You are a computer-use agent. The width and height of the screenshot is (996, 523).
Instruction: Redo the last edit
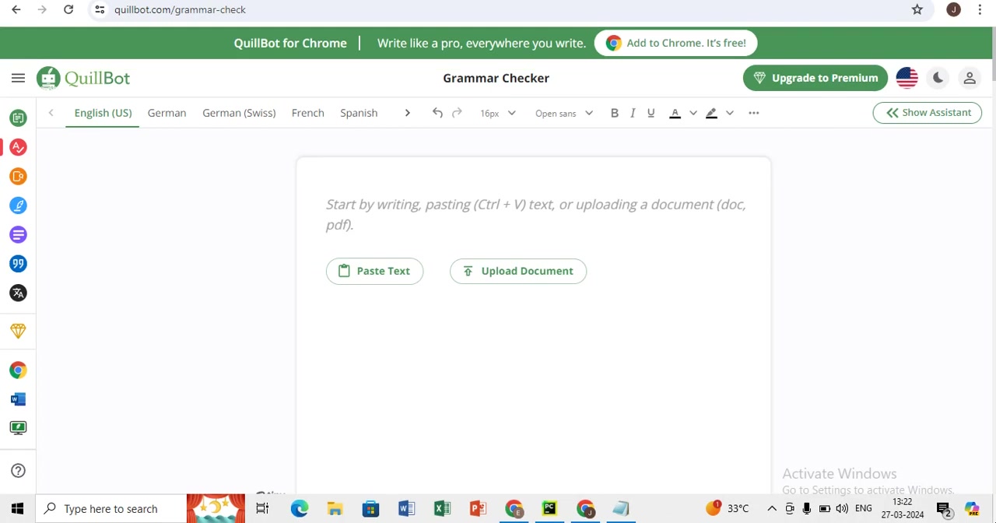457,113
